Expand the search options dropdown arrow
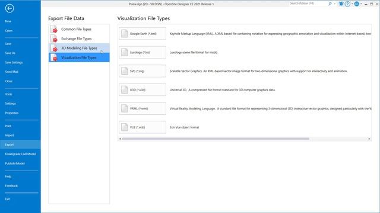 pyautogui.click(x=335, y=4)
